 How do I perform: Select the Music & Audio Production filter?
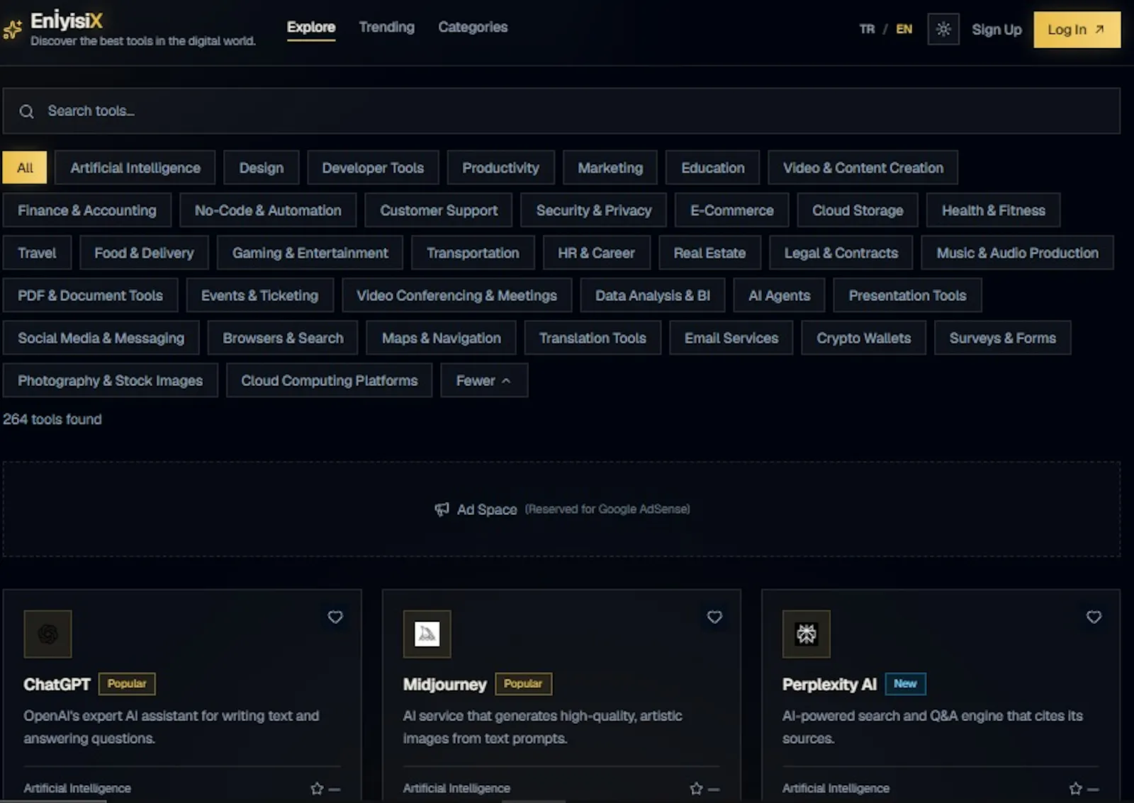(x=1017, y=253)
